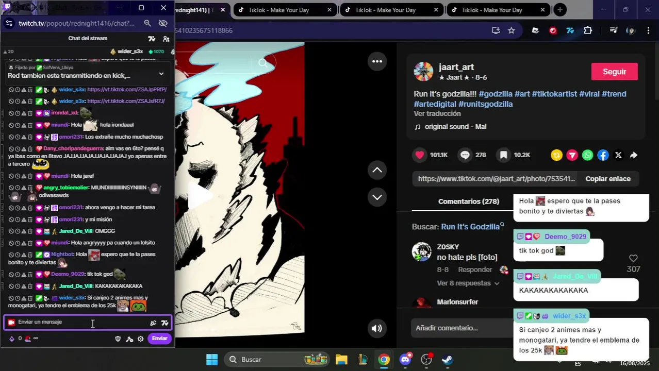Open second wider_s3x vt.tiktok.com link ending ZSAJsfR7J

(x=126, y=101)
